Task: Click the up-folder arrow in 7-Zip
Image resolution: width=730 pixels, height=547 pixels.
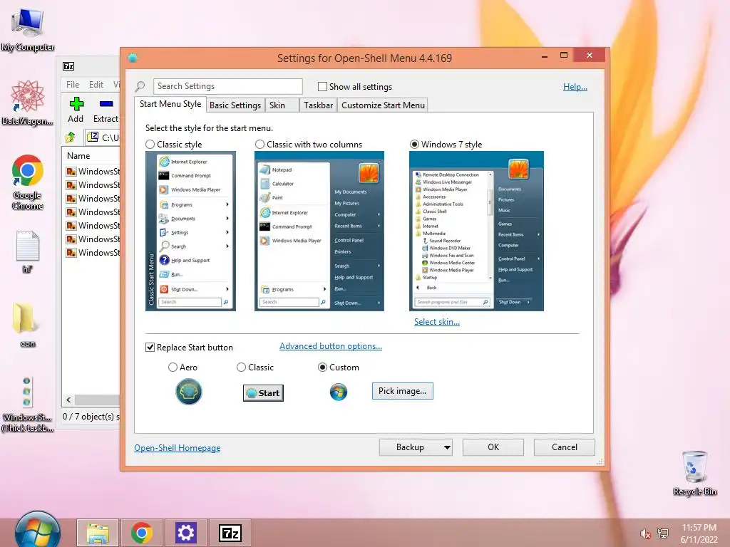Action: (x=71, y=137)
